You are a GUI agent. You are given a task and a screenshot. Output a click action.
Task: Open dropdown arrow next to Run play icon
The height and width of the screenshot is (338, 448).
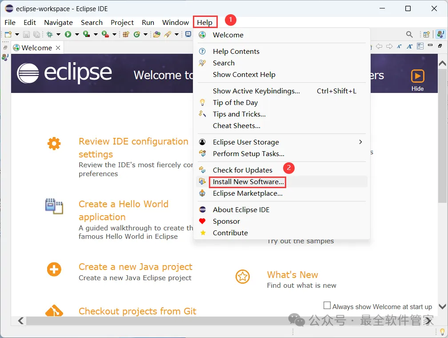[x=77, y=34]
